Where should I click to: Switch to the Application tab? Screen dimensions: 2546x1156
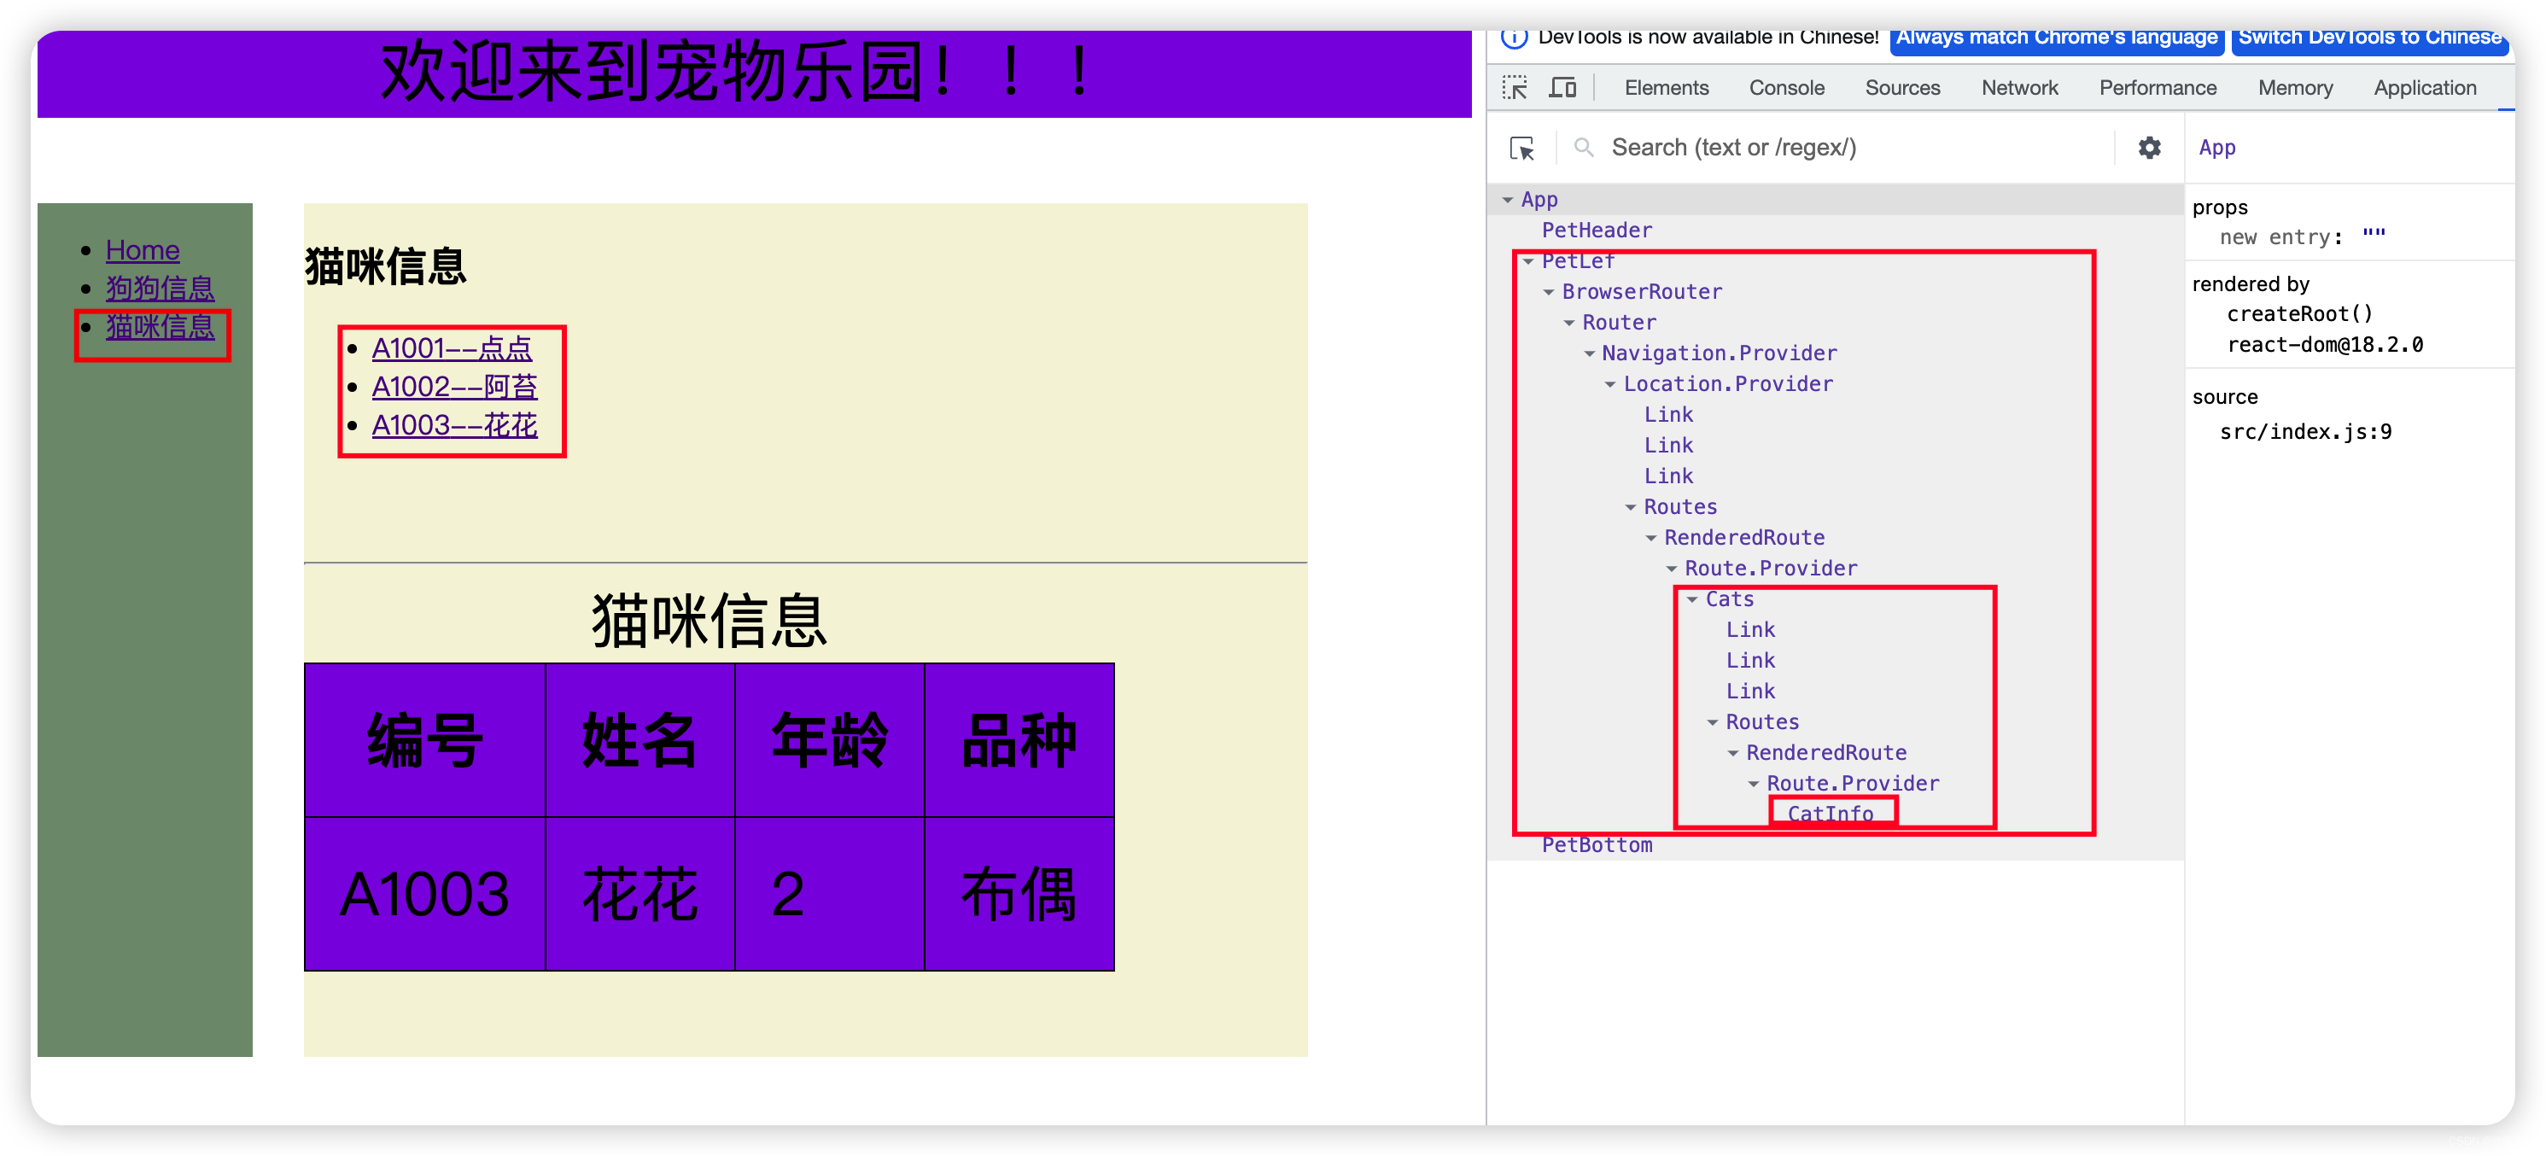2425,87
